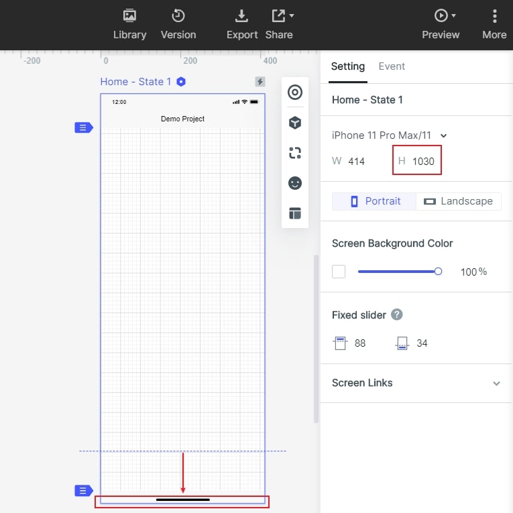
Task: Click the blue hexagon beside Home - State 1
Action: 181,81
